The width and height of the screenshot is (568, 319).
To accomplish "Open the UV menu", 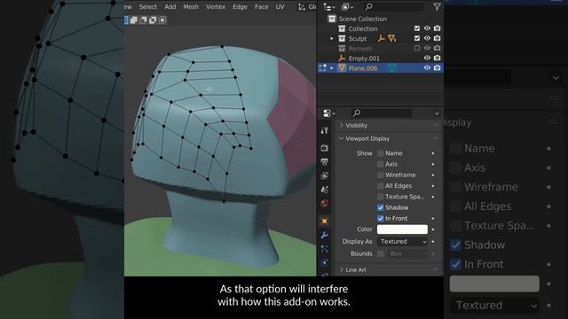I will tap(280, 7).
